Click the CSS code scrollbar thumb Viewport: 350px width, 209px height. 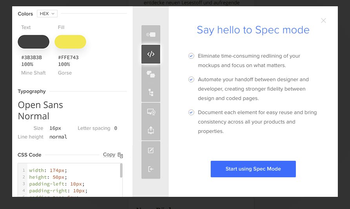[121, 171]
